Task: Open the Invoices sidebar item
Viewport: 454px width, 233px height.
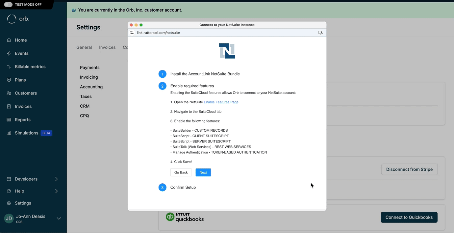Action: [23, 106]
